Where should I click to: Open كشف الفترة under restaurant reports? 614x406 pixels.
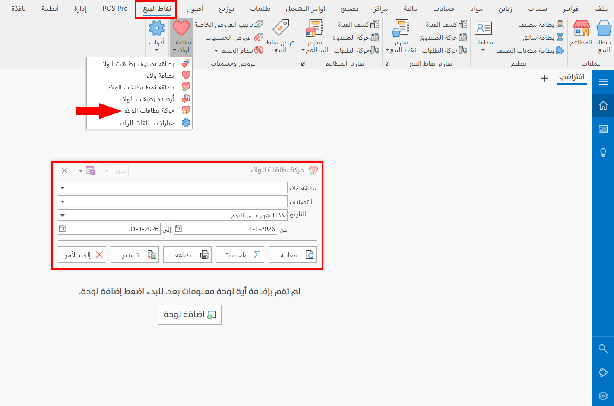tap(358, 25)
